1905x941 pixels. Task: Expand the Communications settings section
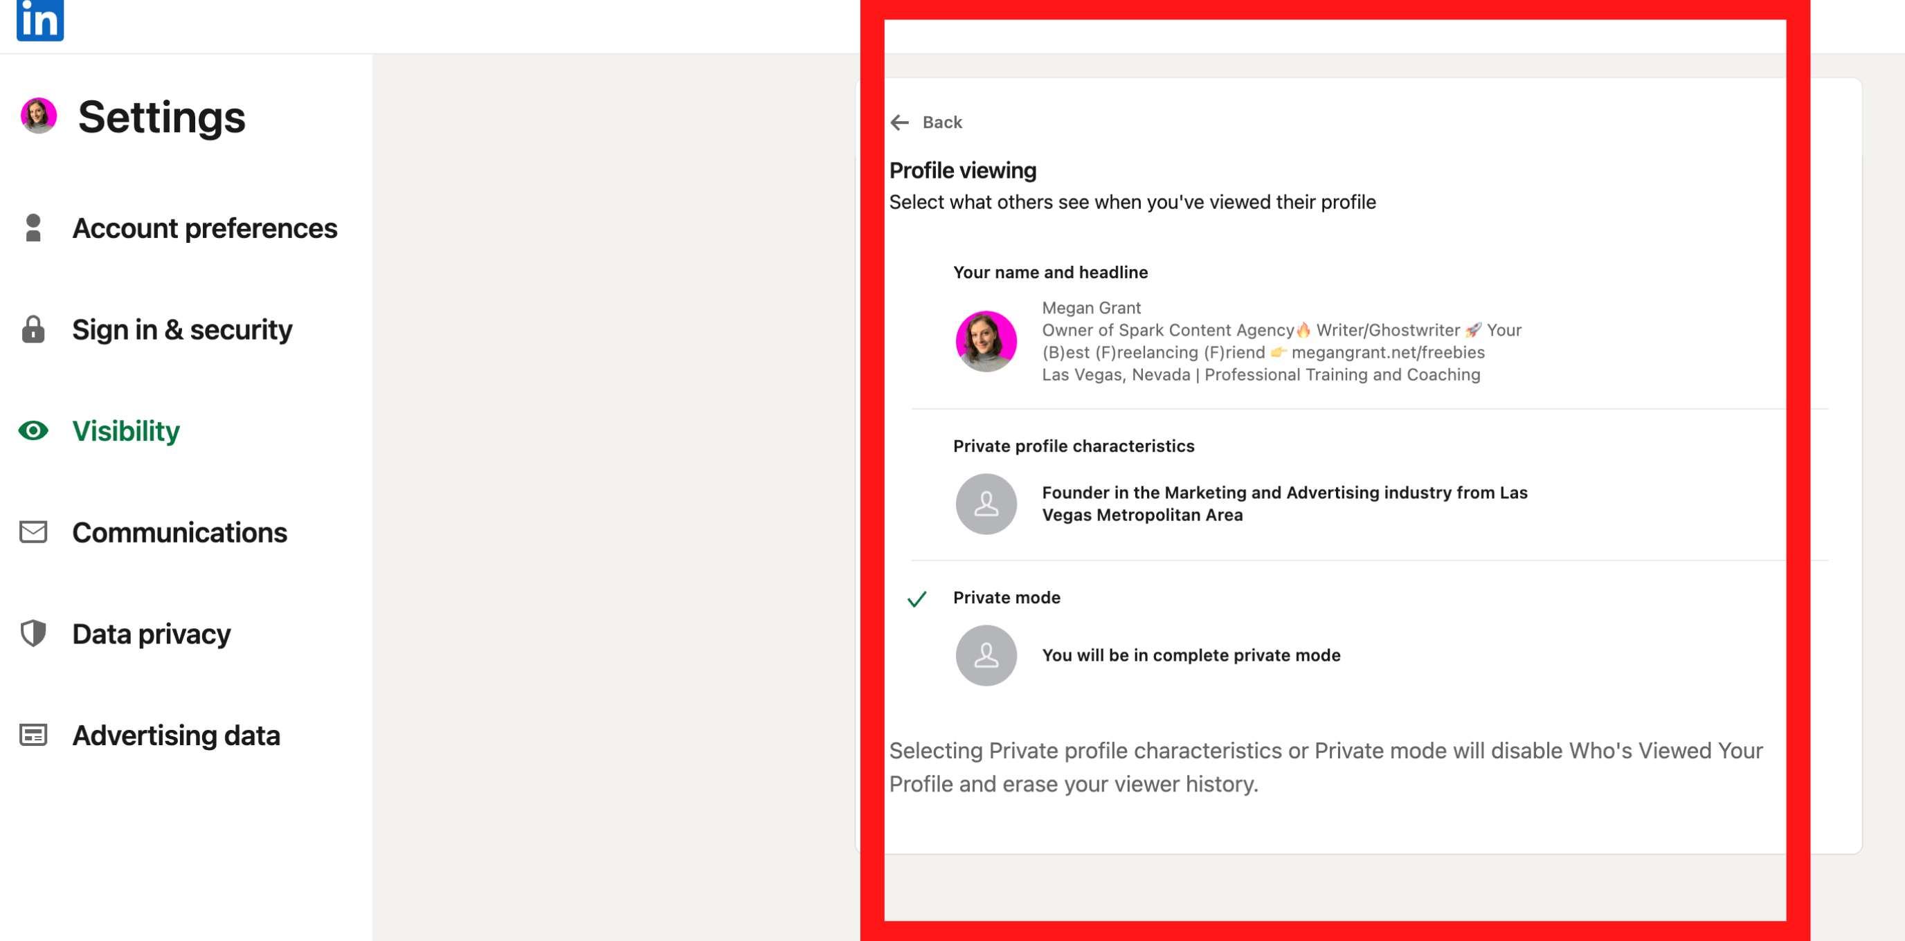[180, 532]
